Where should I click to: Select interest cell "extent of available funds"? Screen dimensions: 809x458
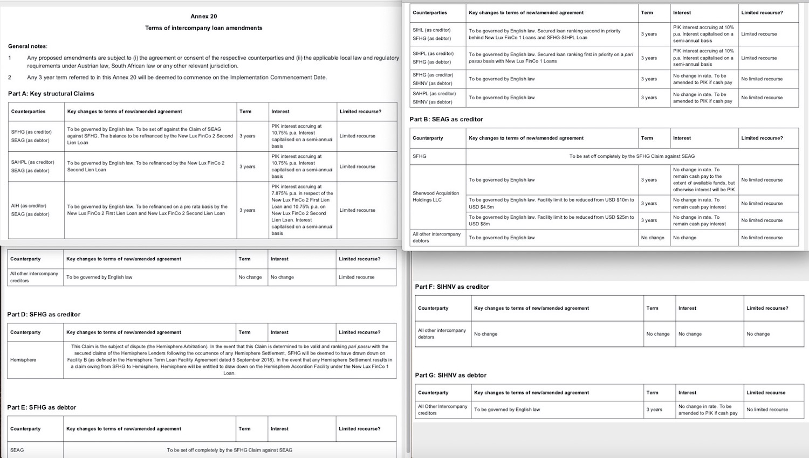point(704,180)
